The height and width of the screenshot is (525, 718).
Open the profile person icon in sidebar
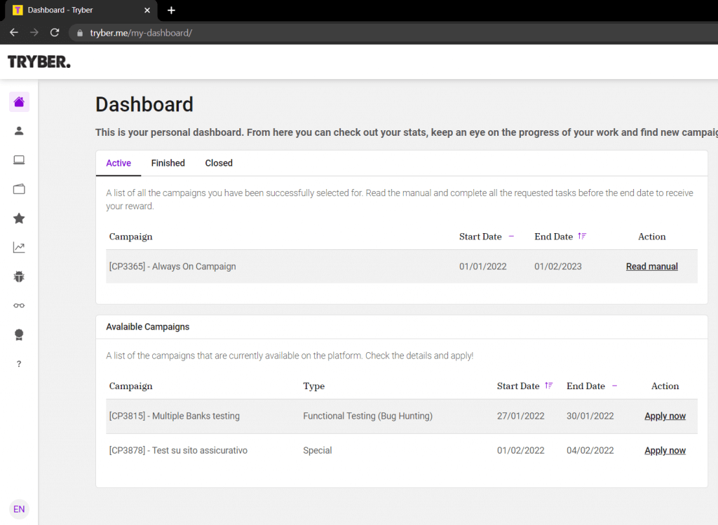[x=19, y=131]
